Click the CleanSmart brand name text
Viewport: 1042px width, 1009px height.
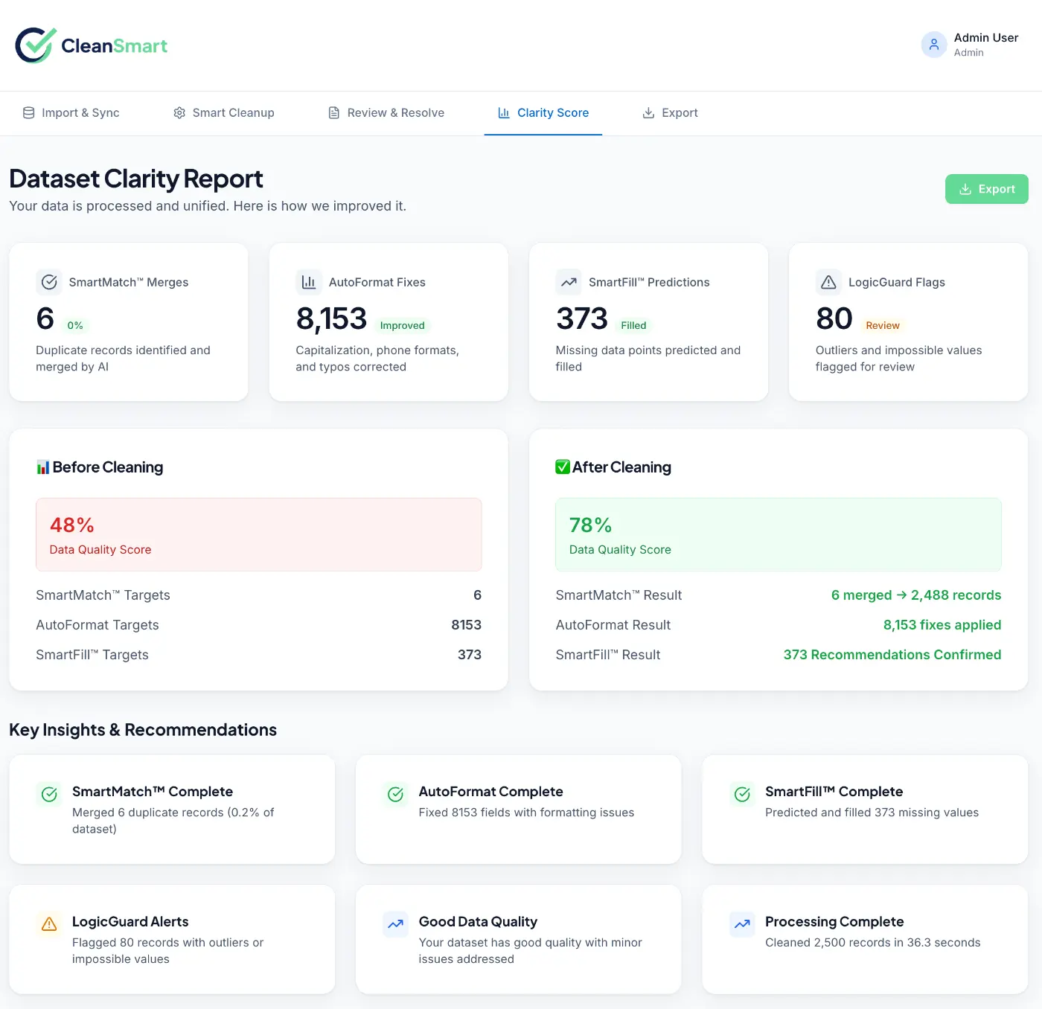click(114, 46)
